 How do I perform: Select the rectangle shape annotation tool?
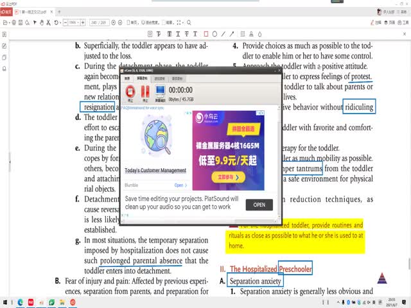[205, 34]
